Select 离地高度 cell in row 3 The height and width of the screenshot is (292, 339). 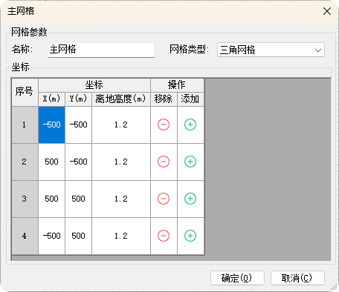pos(121,199)
